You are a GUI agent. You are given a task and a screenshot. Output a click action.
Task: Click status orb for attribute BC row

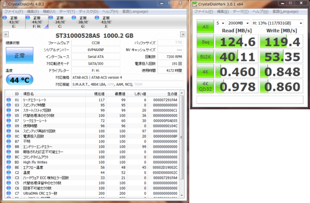pyautogui.click(x=9, y=157)
